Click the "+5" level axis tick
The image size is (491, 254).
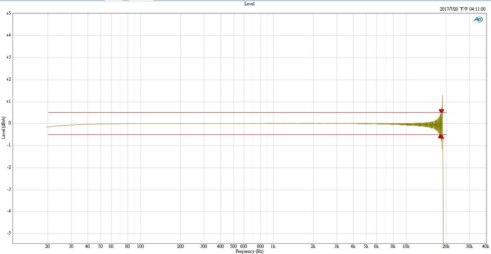click(x=8, y=14)
